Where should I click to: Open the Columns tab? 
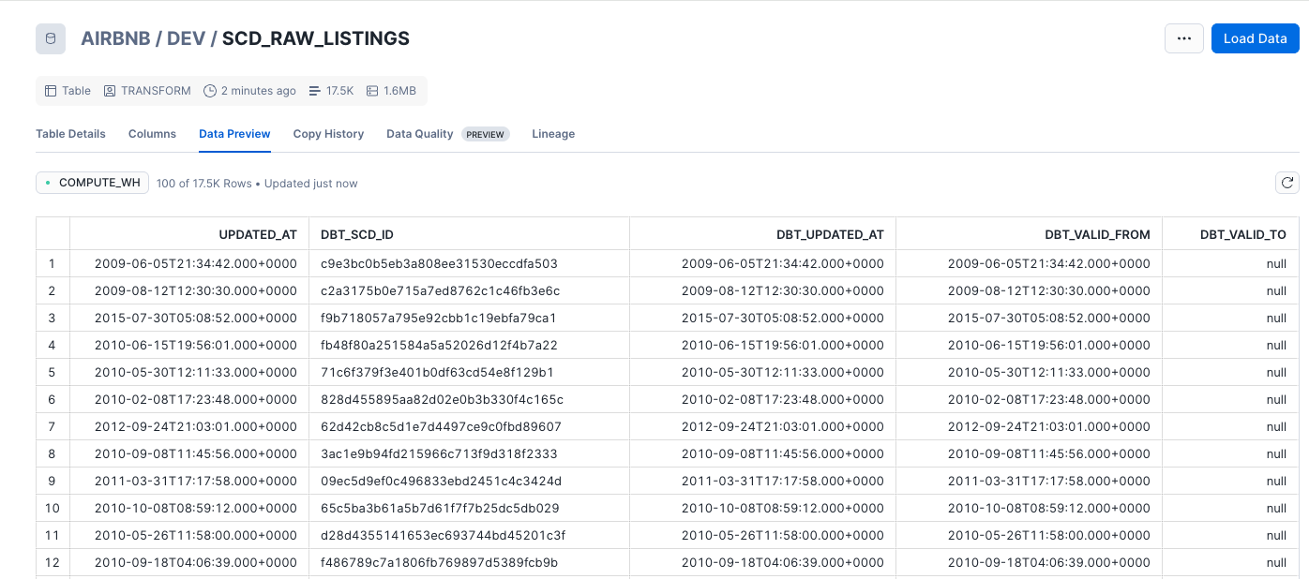[x=152, y=134]
